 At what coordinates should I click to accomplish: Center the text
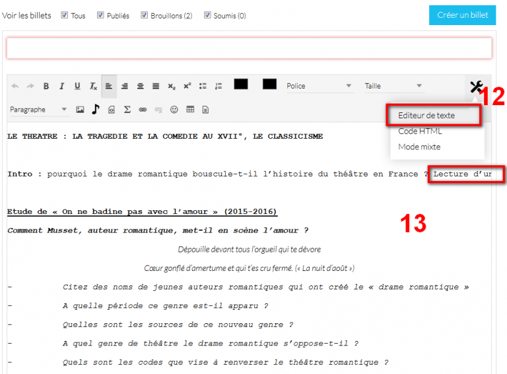click(x=141, y=86)
